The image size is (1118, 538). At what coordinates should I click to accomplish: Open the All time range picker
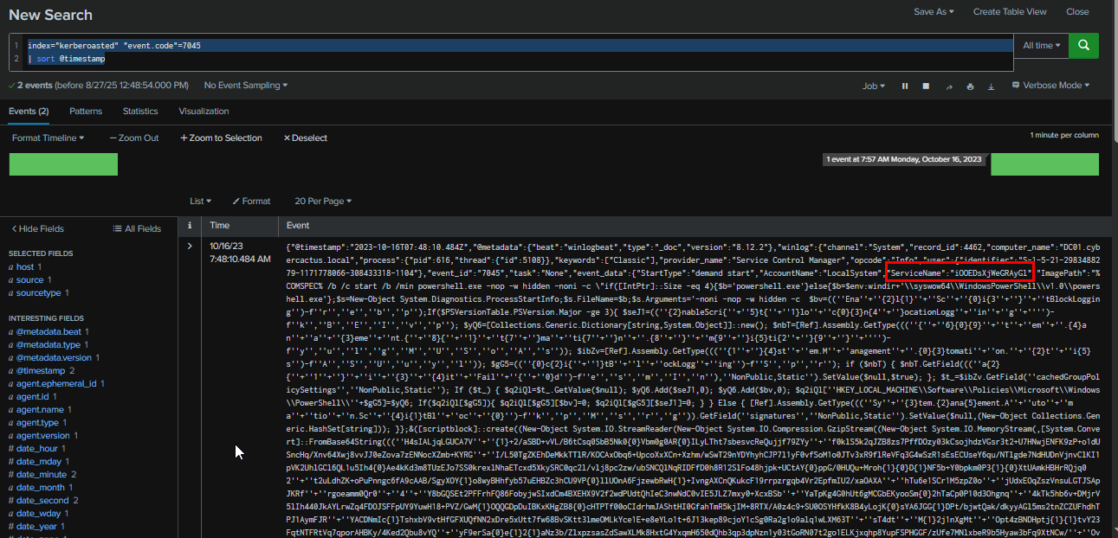[x=1042, y=46]
